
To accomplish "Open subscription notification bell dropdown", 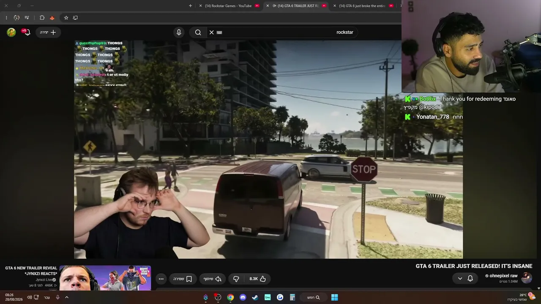I will point(465,279).
